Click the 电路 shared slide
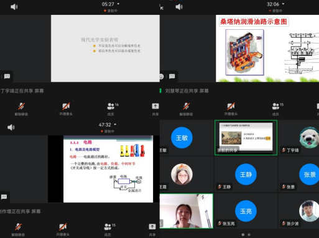The height and width of the screenshot is (238, 319). (108, 169)
